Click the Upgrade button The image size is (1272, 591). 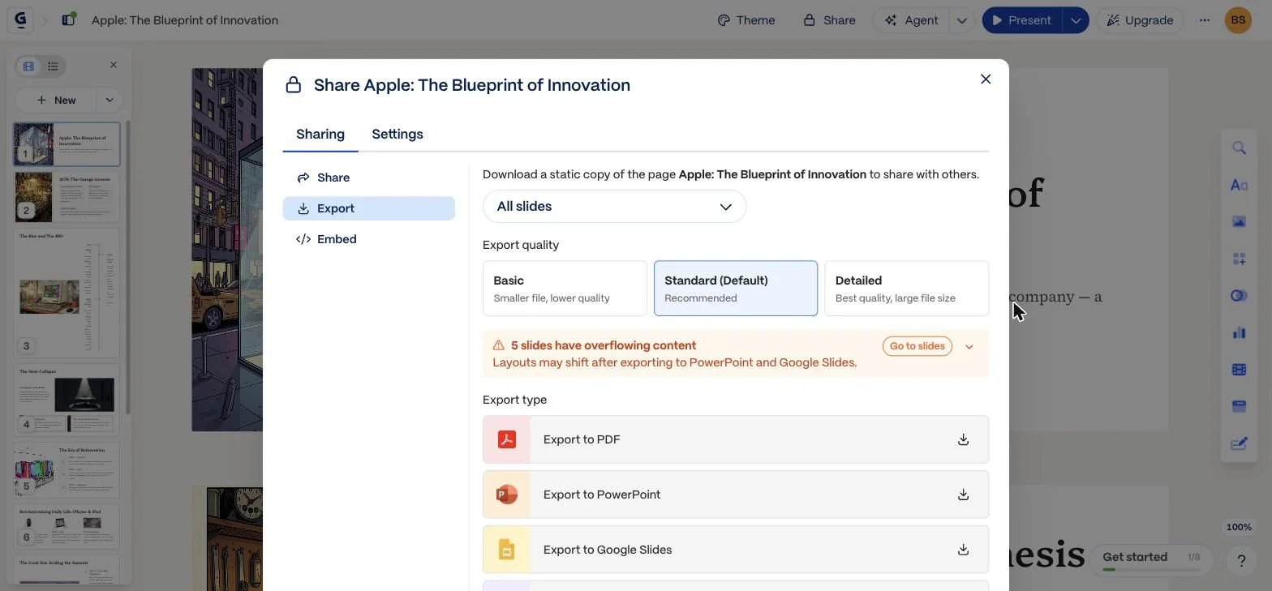coord(1140,20)
